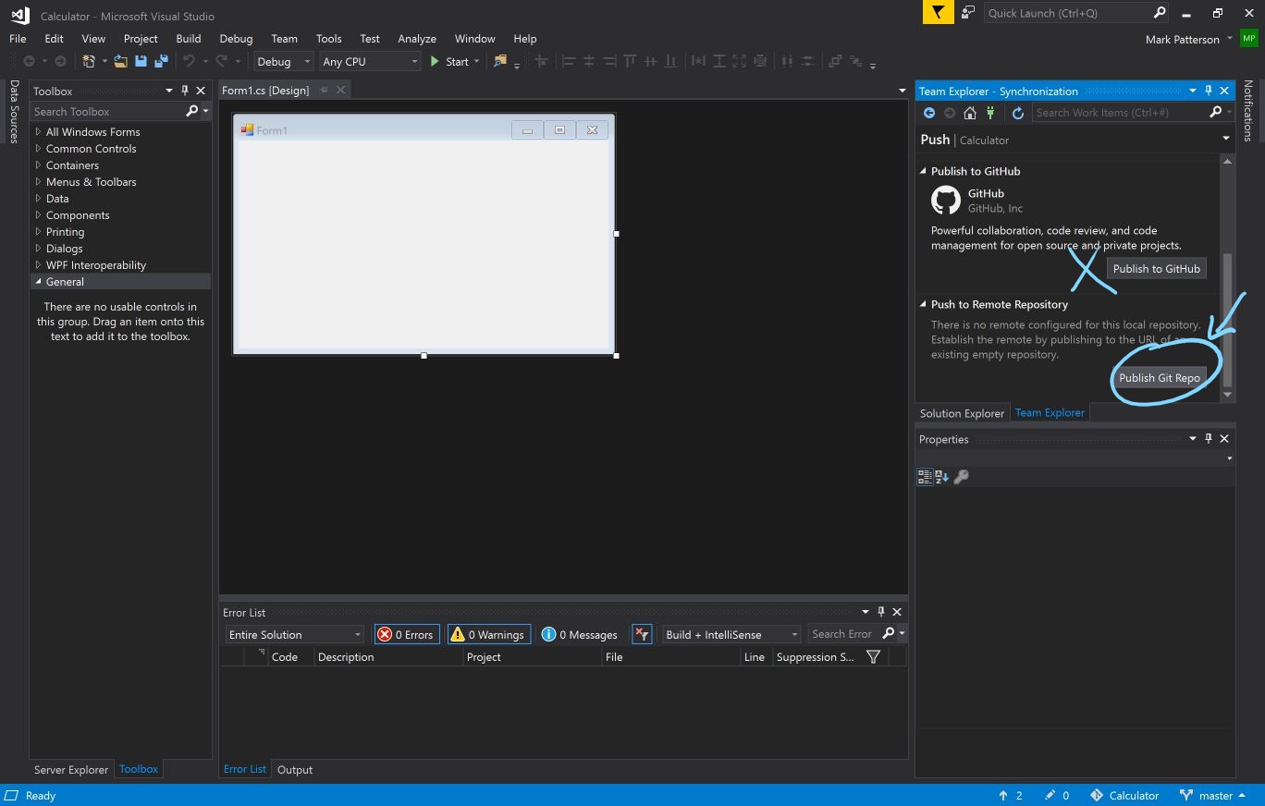Click the Quick Launch search magnifier icon

[x=1160, y=13]
